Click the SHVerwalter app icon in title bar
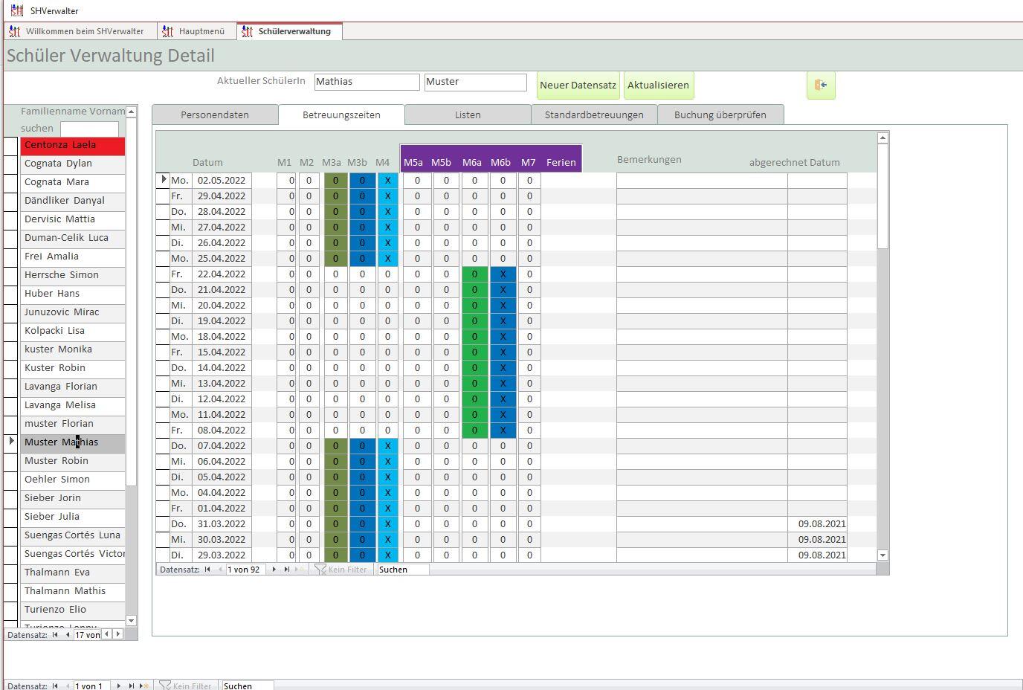The width and height of the screenshot is (1023, 690). 16,10
